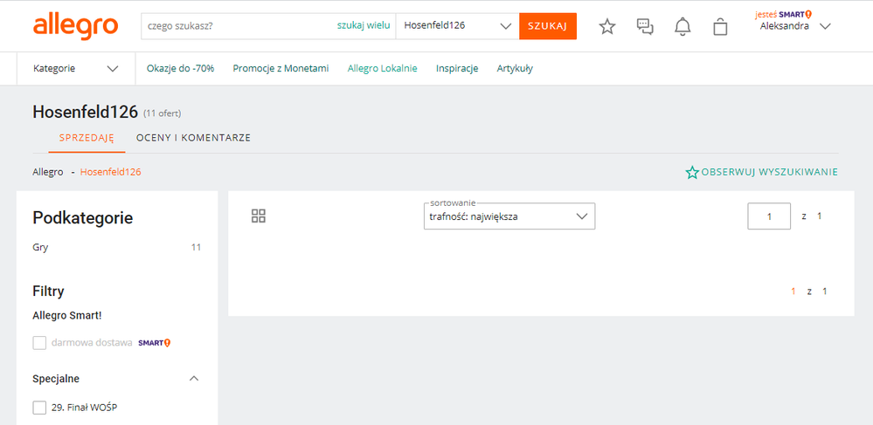
Task: Click Allegro breadcrumb link
Action: pyautogui.click(x=48, y=173)
